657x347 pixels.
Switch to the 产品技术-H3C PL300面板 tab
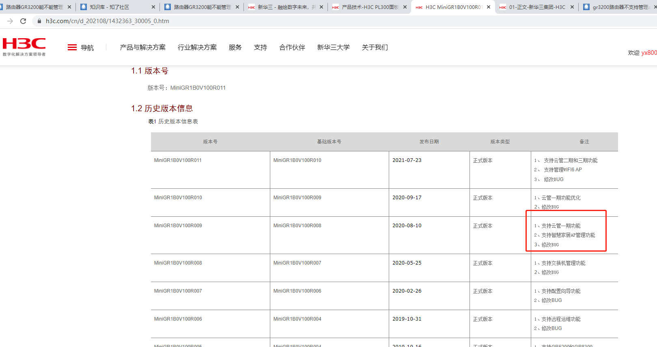coord(369,7)
